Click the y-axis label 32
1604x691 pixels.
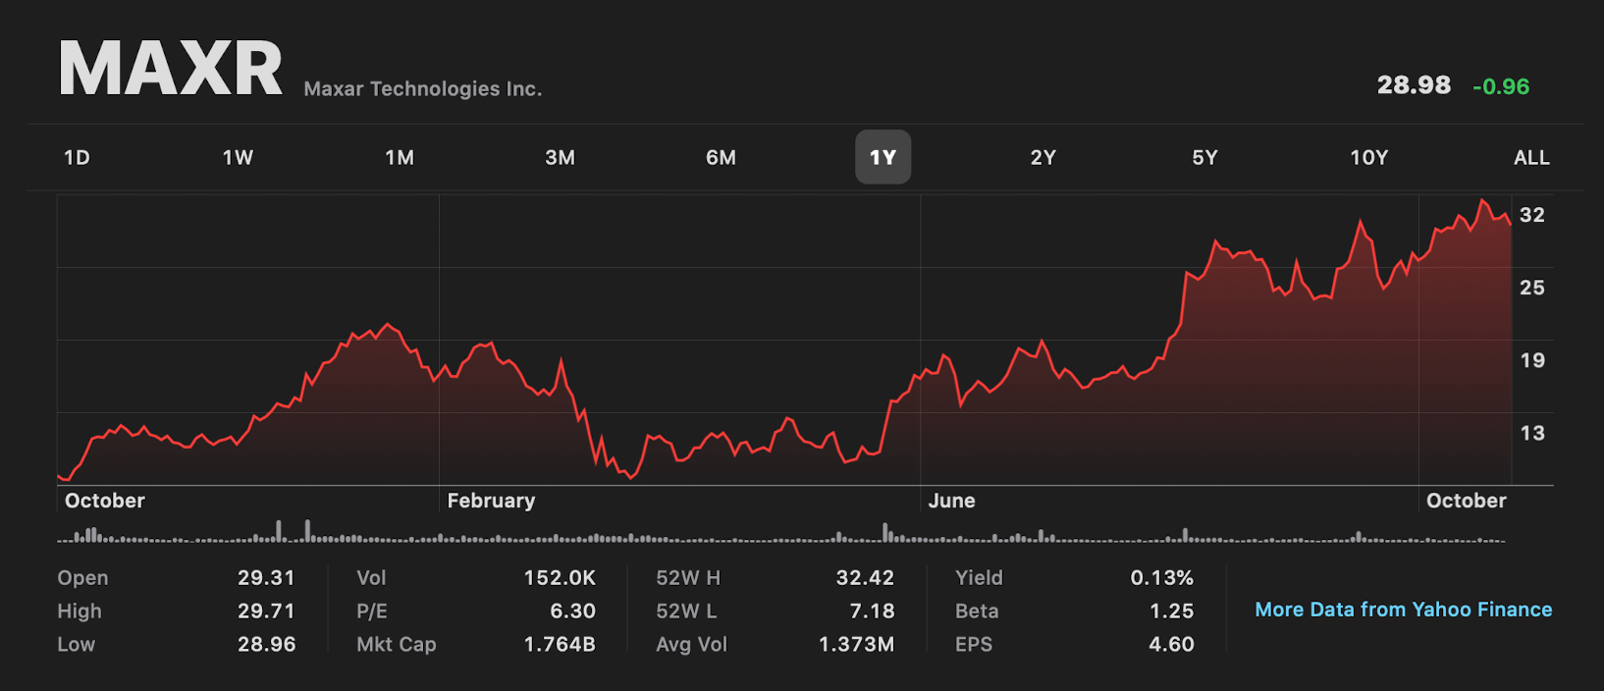(x=1532, y=215)
